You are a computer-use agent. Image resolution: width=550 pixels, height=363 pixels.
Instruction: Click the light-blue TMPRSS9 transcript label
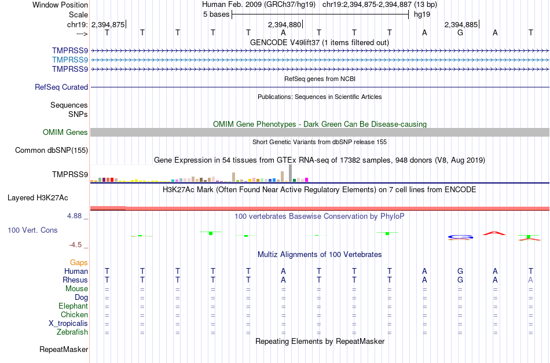pyautogui.click(x=70, y=60)
